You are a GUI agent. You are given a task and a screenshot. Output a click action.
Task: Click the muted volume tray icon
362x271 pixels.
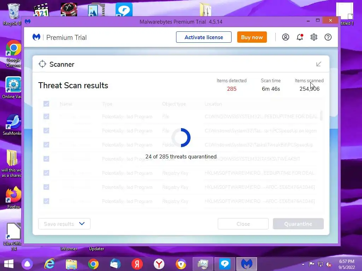(329, 264)
